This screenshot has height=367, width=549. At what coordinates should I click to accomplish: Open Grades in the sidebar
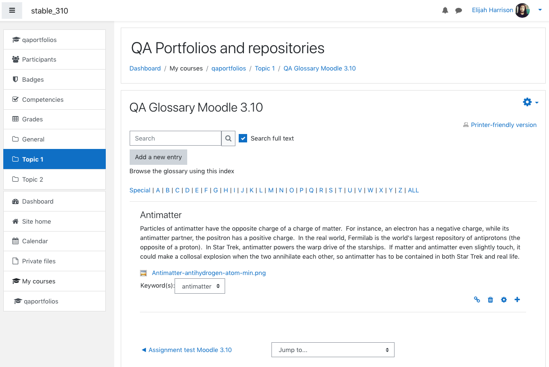click(x=54, y=119)
